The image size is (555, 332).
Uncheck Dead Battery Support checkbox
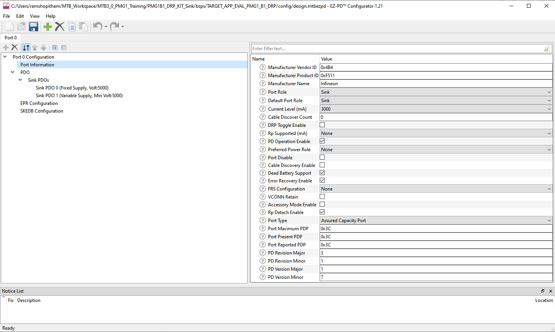point(322,173)
